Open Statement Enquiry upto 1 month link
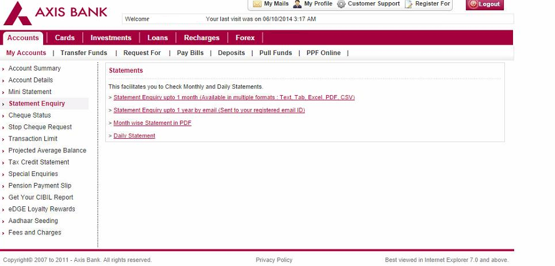The height and width of the screenshot is (266, 555). pos(234,97)
